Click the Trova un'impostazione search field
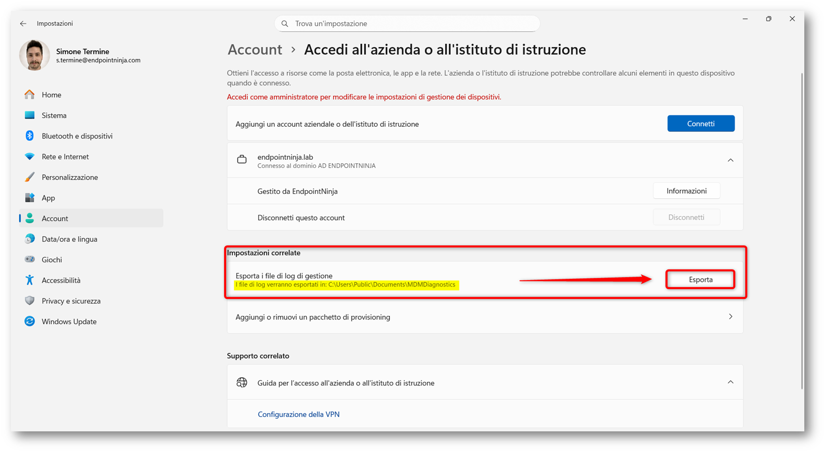 point(408,24)
